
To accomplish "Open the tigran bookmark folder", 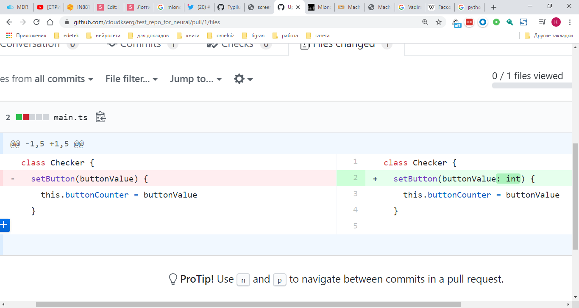I will tap(253, 36).
